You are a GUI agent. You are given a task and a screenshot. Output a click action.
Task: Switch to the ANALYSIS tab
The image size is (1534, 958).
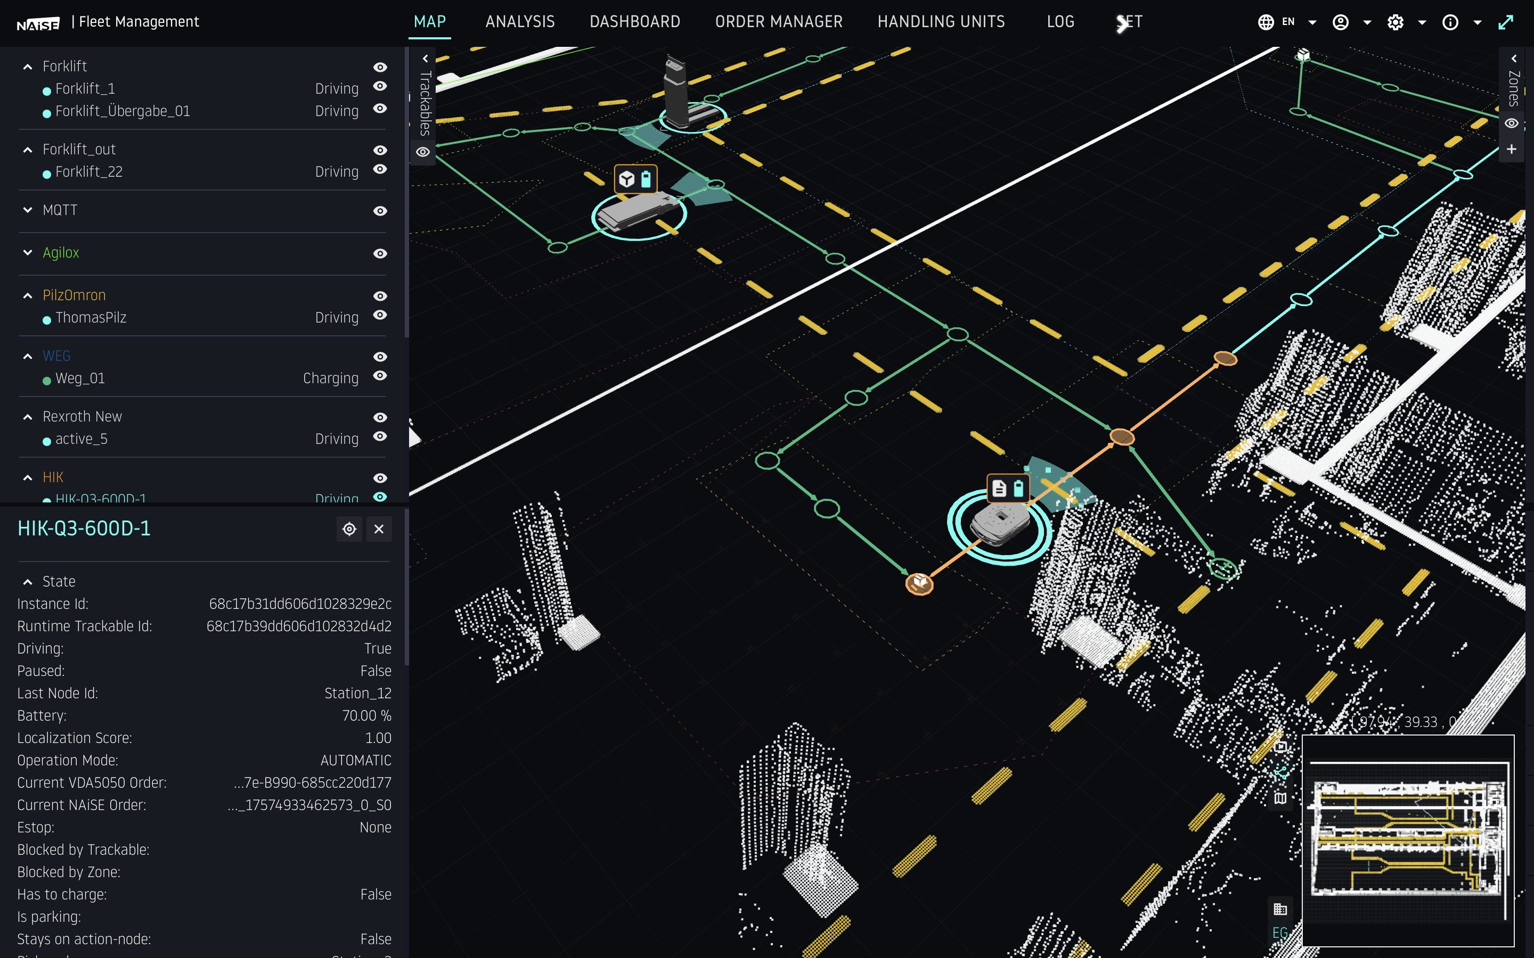[x=520, y=22]
